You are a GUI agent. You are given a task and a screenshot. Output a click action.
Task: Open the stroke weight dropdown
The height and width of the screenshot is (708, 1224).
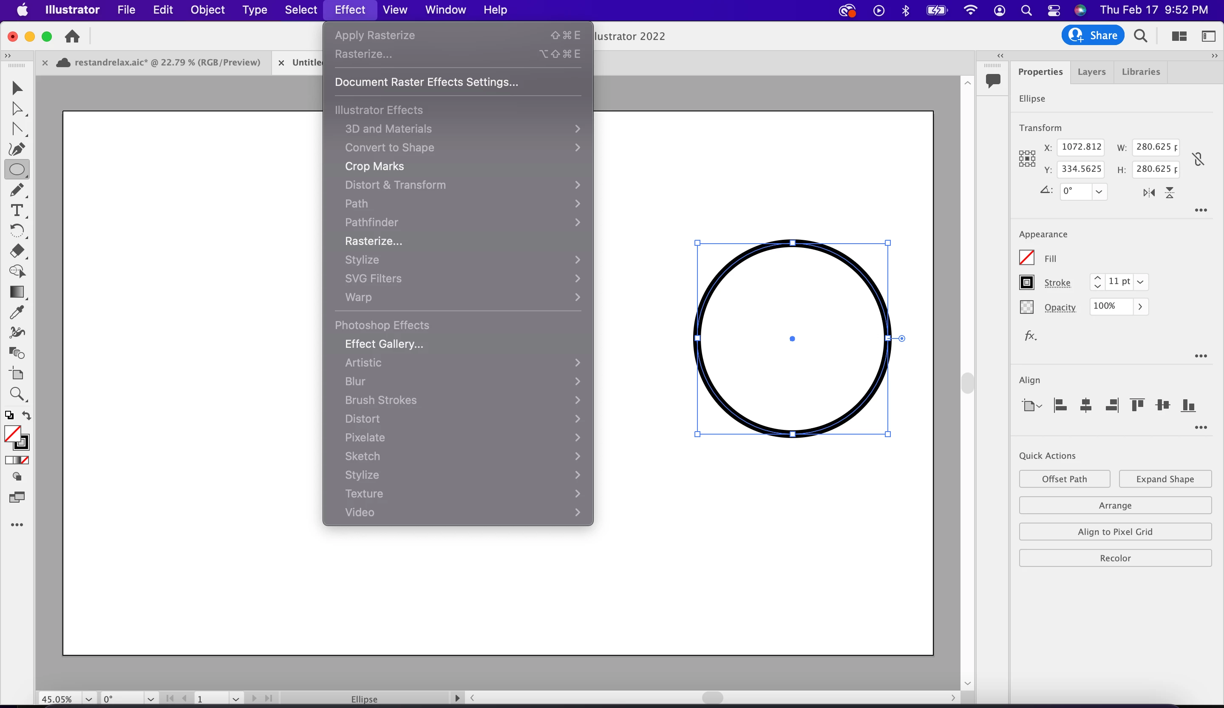(1140, 282)
